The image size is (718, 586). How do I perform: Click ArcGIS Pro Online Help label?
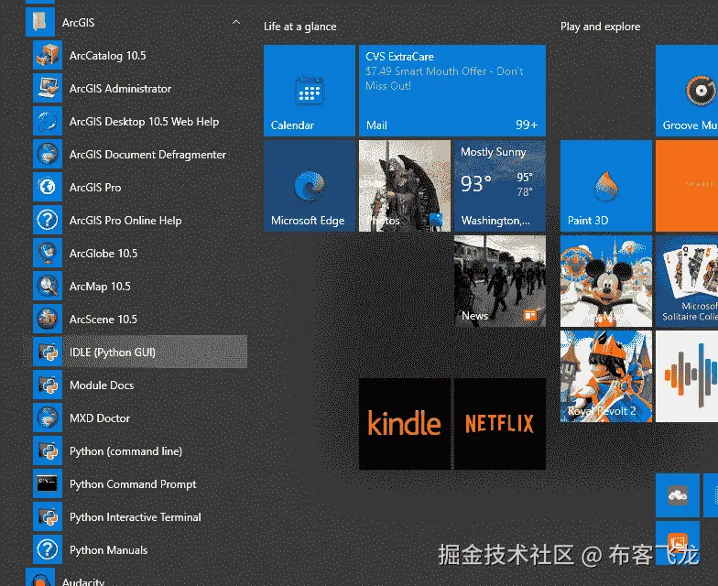click(x=125, y=221)
